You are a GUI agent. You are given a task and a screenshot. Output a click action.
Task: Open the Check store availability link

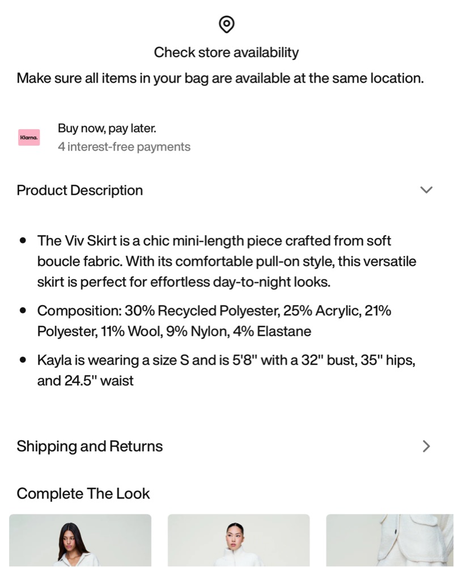click(227, 53)
